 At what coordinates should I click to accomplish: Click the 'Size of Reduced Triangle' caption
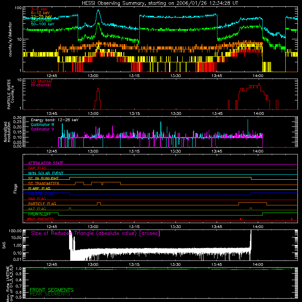coord(96,233)
